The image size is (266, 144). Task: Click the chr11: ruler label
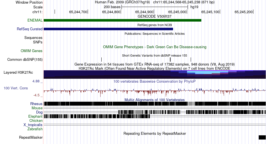[x=38, y=12]
